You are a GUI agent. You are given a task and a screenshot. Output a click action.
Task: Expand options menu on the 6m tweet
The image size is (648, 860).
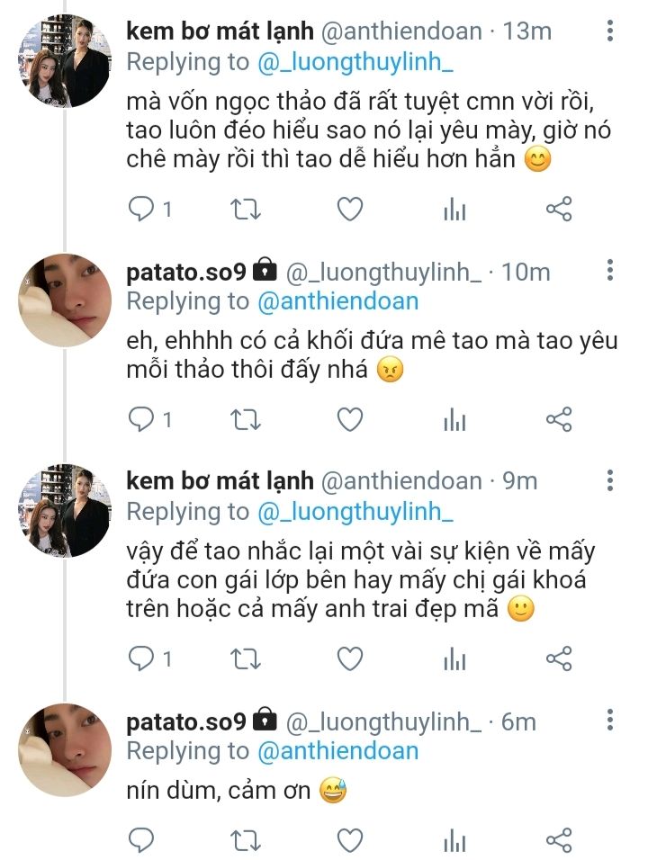click(609, 720)
